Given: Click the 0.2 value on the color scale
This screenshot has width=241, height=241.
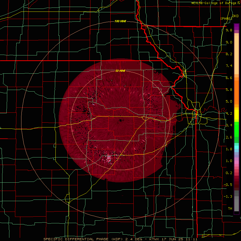Looking at the screenshot, I should pos(229,173).
